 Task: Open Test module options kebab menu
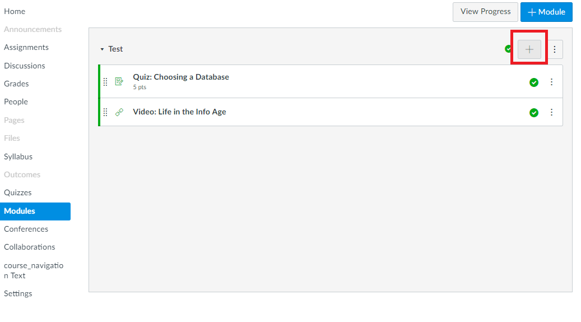click(x=554, y=49)
